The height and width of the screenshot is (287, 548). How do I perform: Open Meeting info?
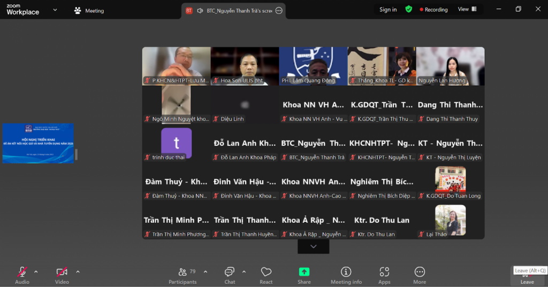[346, 275]
